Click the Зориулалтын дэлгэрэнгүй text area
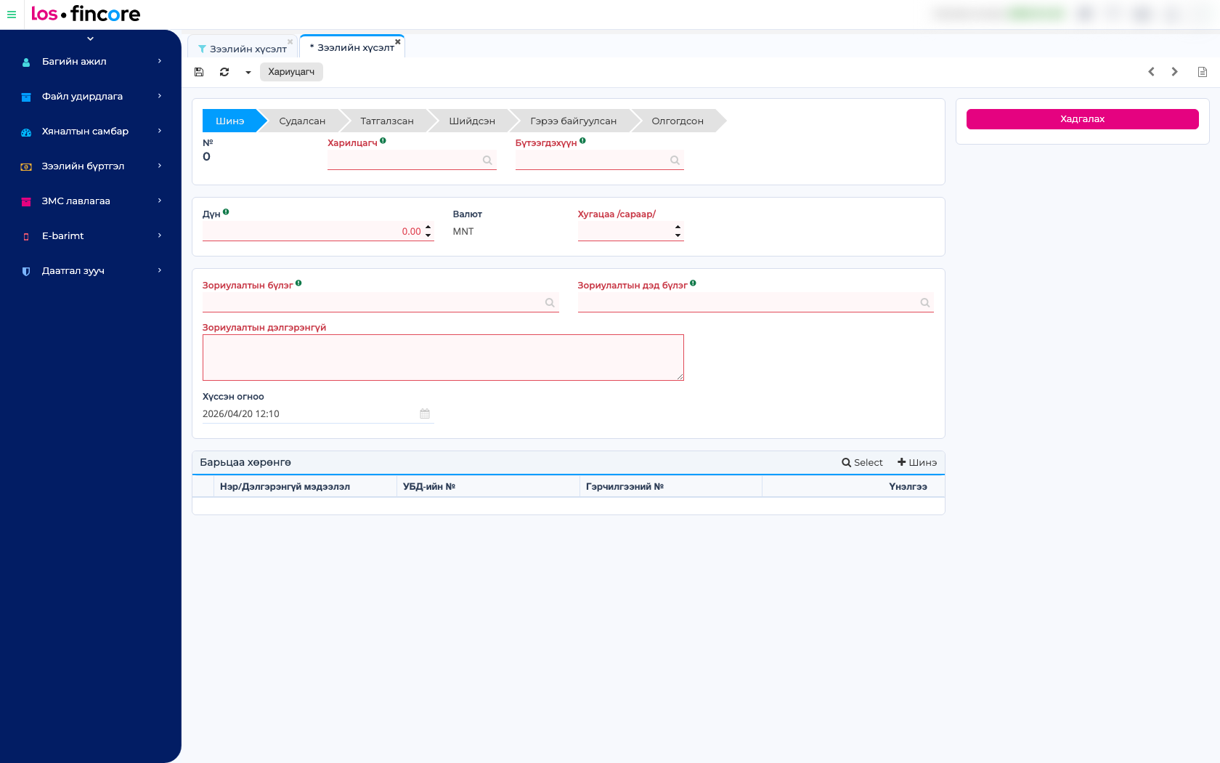Viewport: 1220px width, 763px height. [x=443, y=358]
